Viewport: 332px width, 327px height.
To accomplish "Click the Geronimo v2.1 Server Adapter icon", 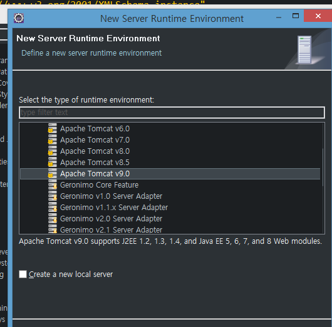I will pos(52,229).
